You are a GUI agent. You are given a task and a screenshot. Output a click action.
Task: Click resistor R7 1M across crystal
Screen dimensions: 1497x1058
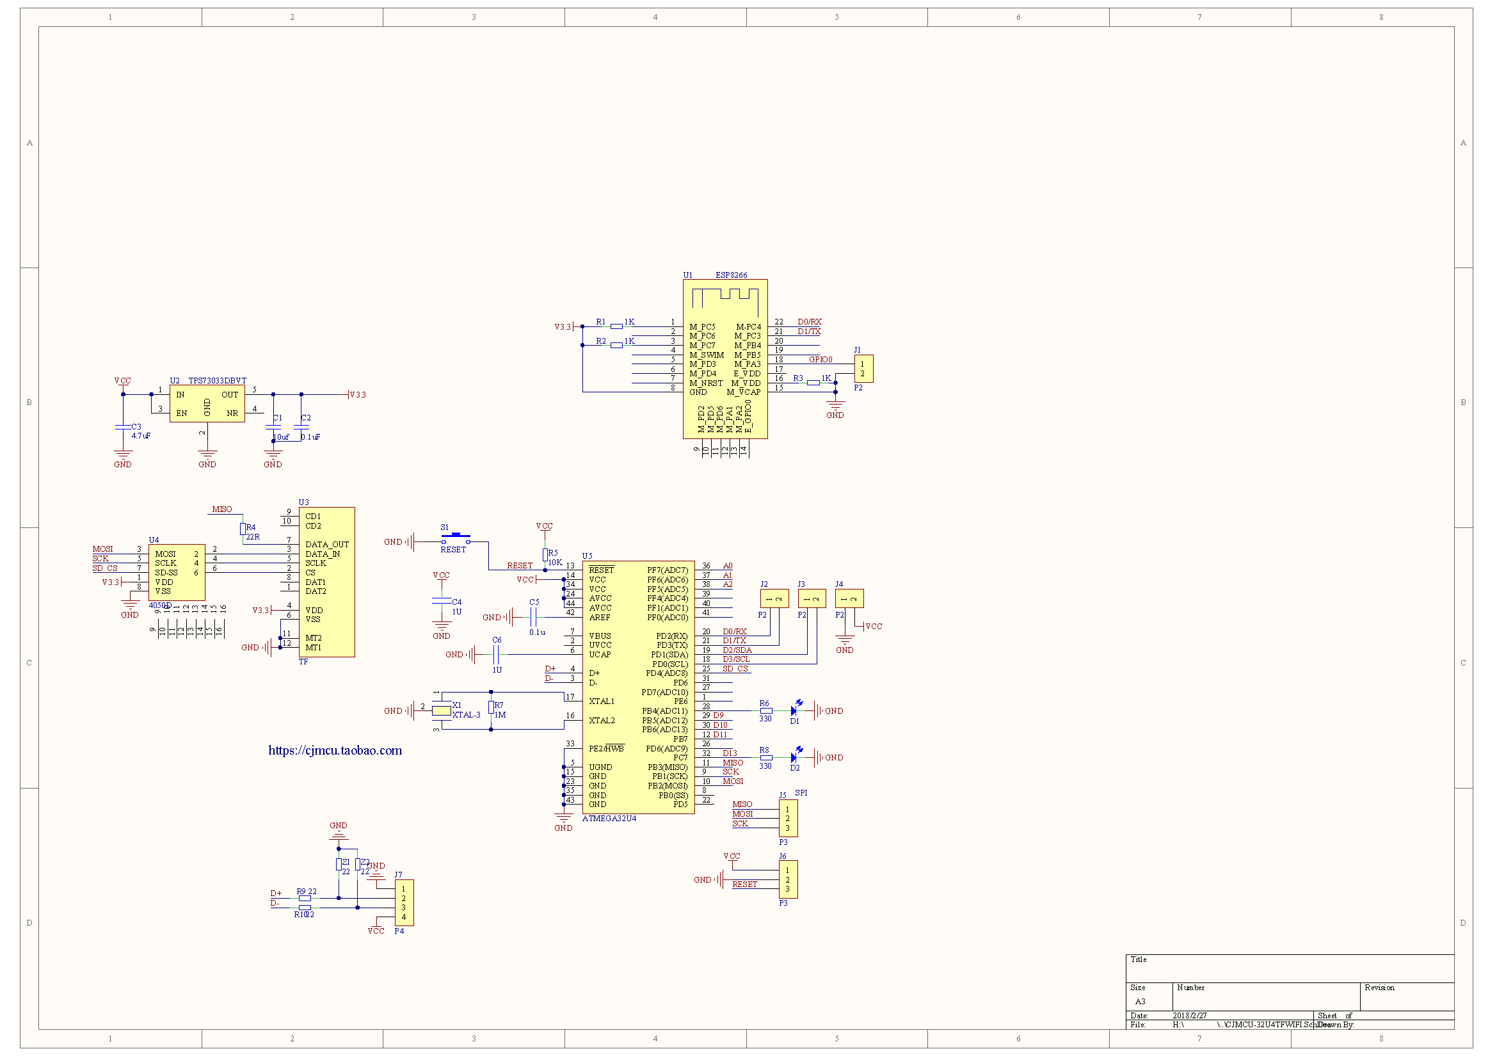point(491,708)
